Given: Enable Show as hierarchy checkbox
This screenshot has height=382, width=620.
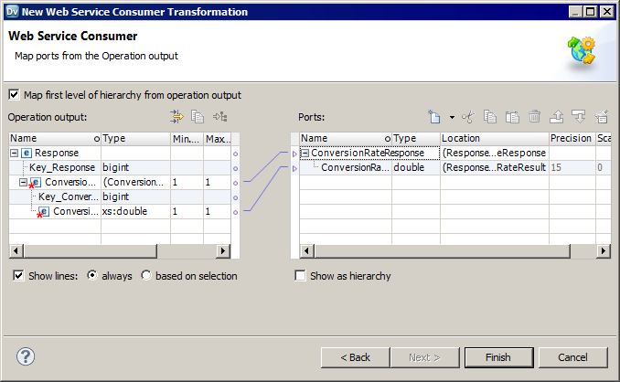Looking at the screenshot, I should (300, 276).
